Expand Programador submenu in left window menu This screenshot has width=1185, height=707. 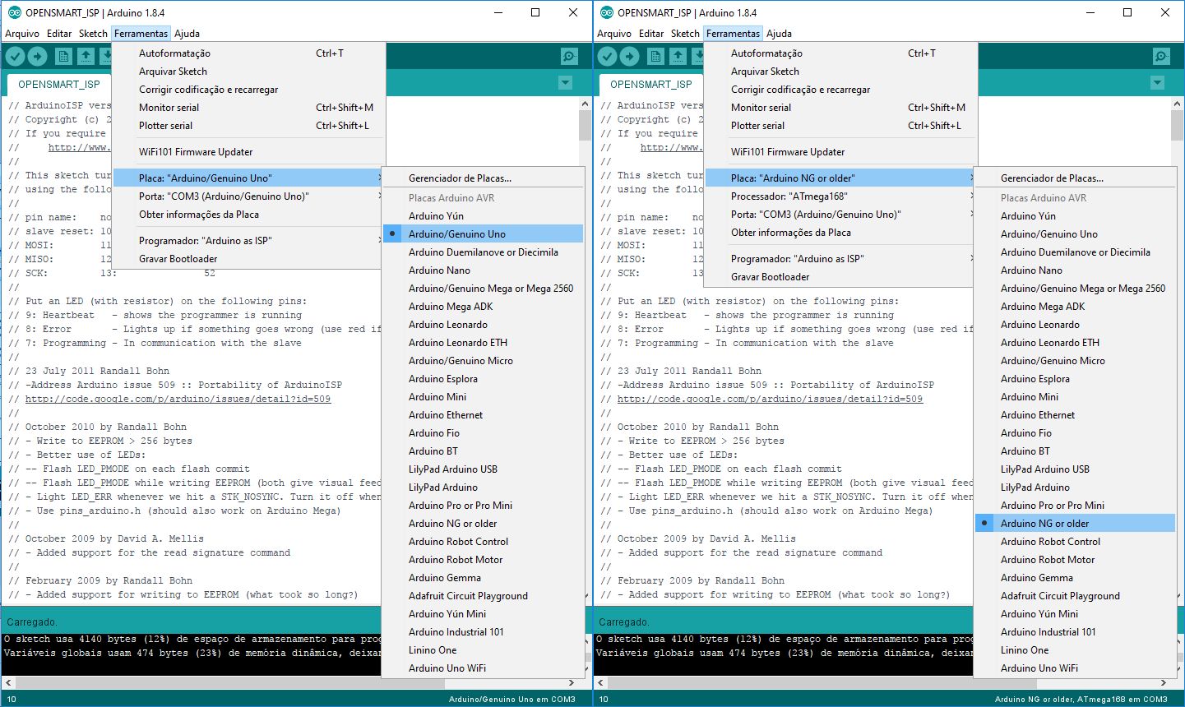pos(248,240)
